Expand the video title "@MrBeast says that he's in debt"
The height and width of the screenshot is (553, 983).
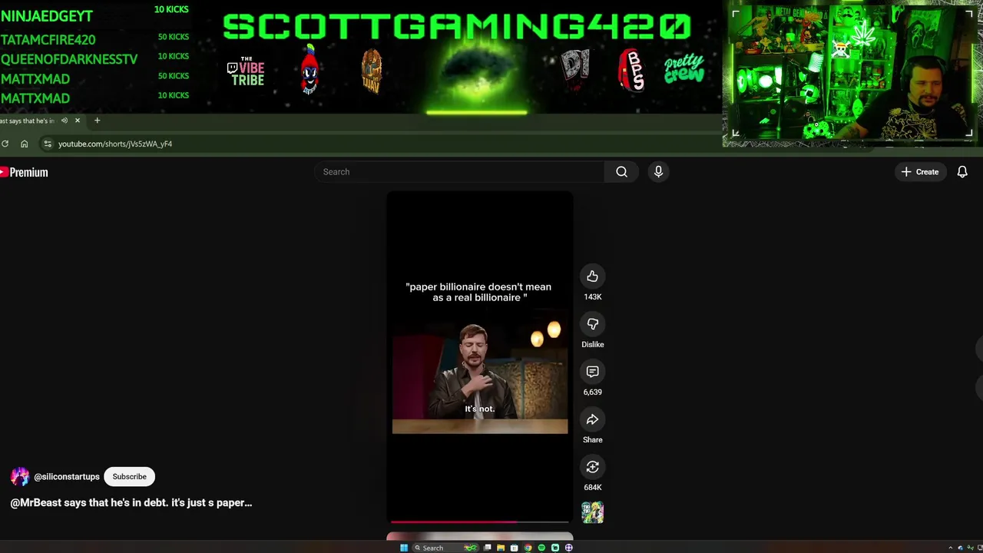[x=131, y=502]
